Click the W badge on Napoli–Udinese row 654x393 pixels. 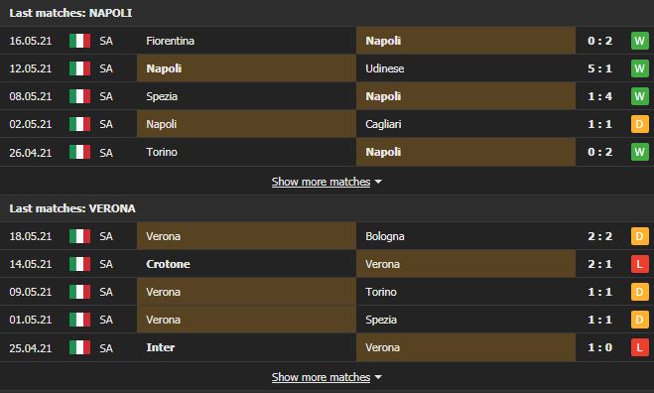pyautogui.click(x=639, y=68)
